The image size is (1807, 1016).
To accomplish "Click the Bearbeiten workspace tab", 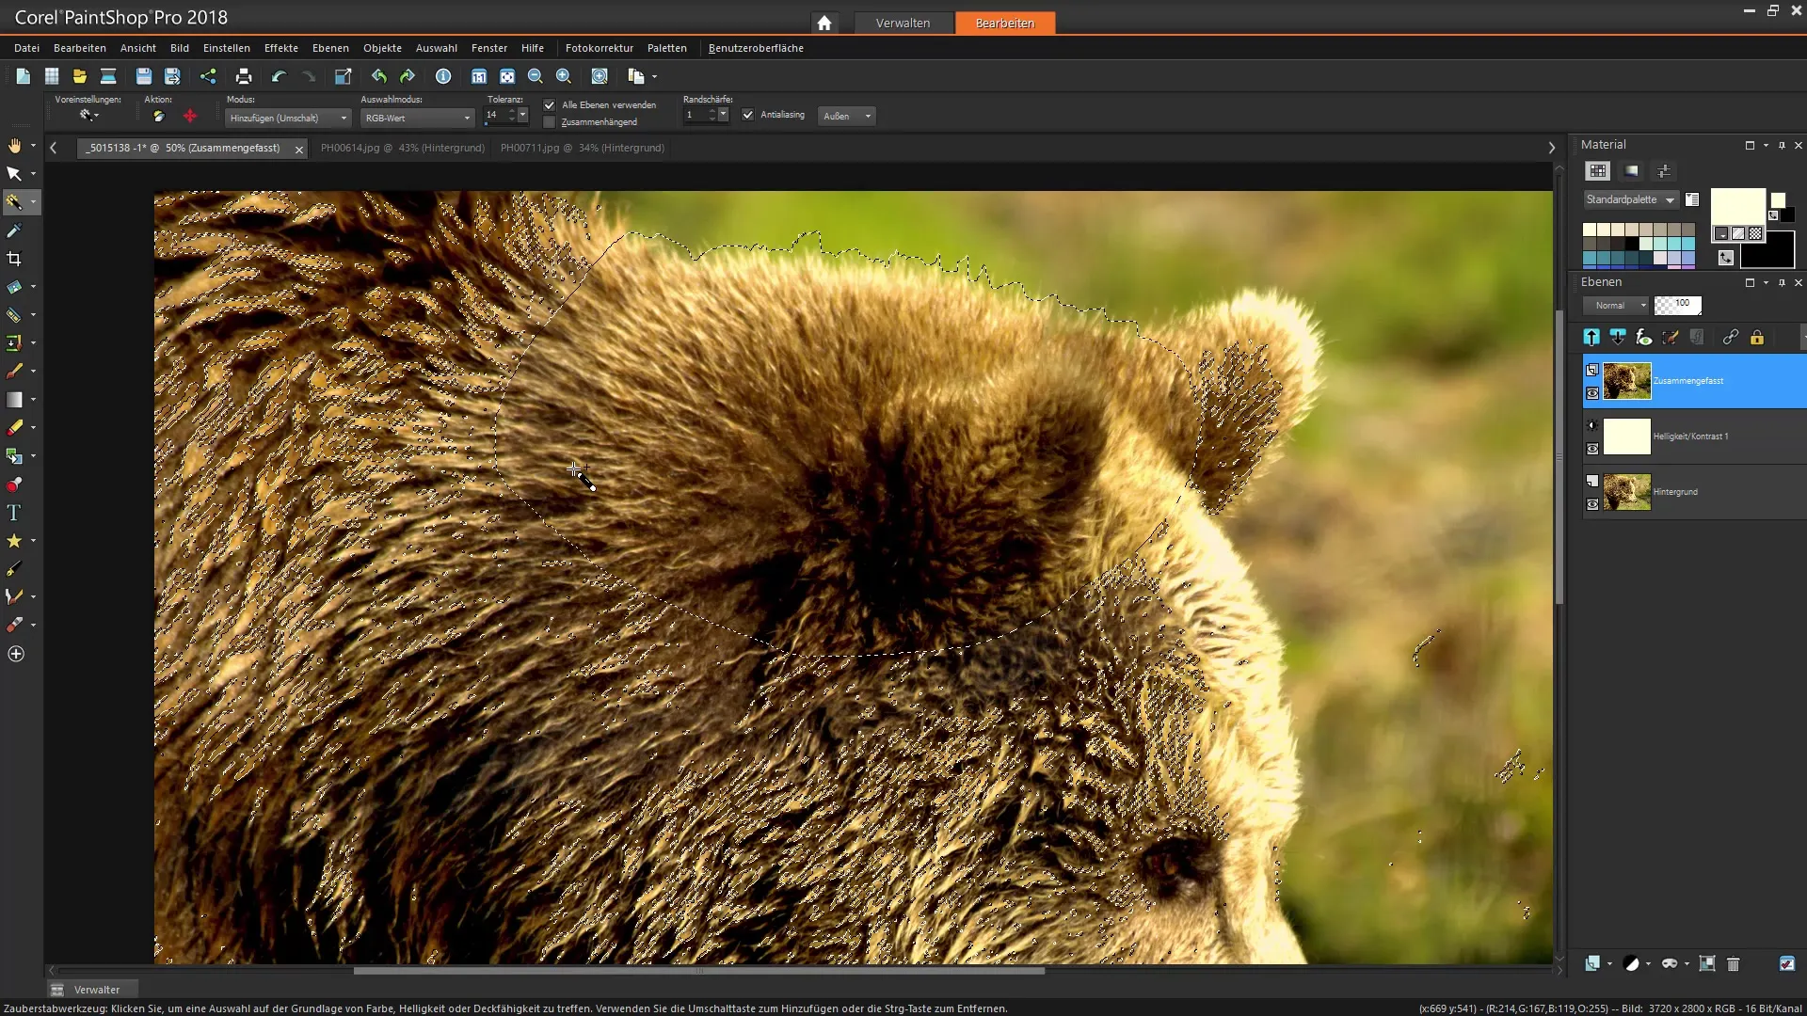I will point(1005,23).
